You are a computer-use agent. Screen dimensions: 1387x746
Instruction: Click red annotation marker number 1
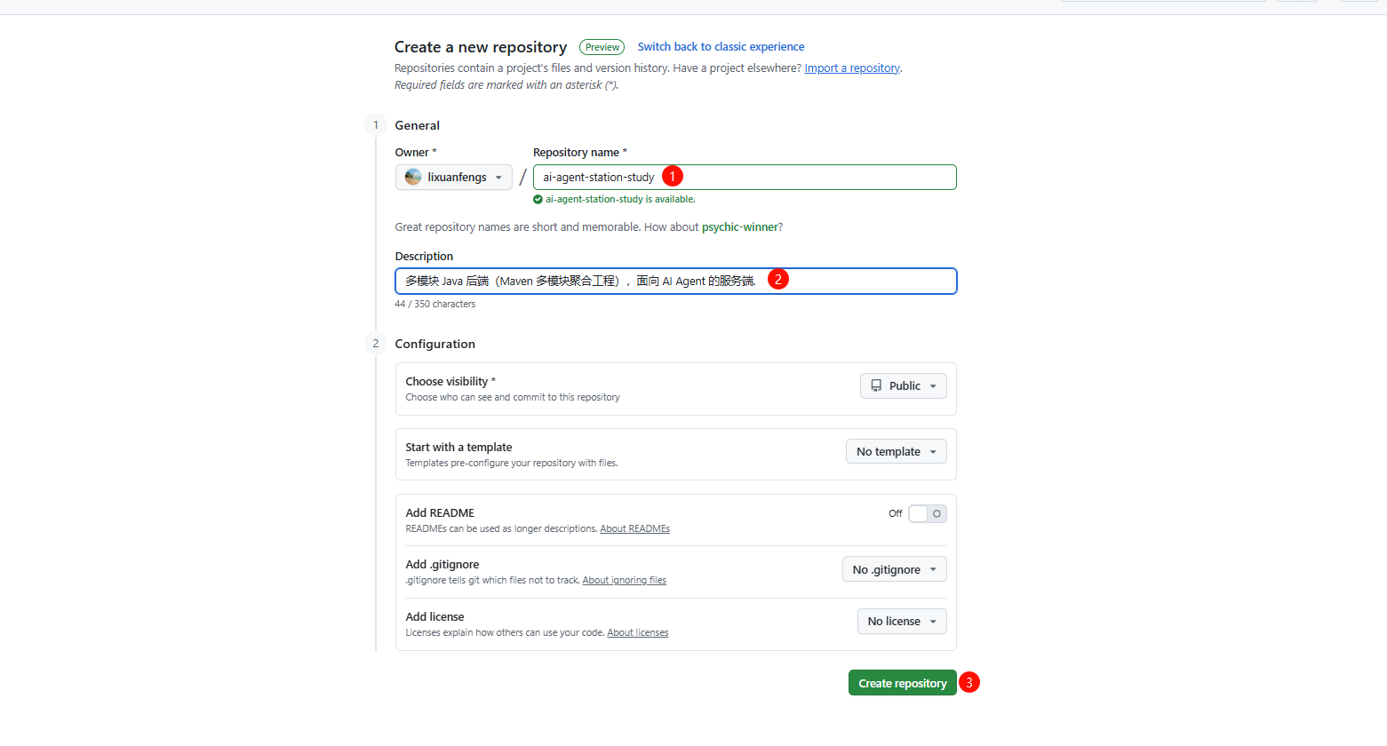click(x=673, y=177)
